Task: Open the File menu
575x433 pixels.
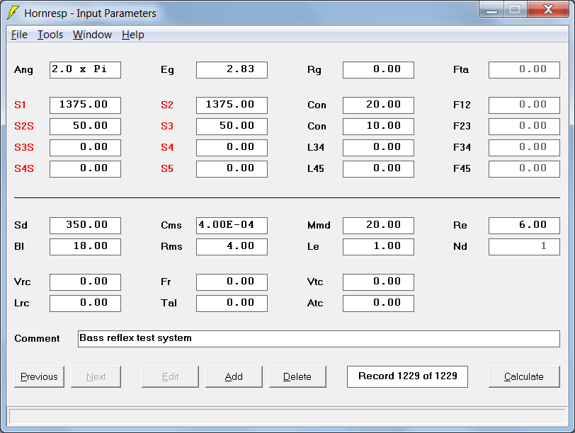Action: 19,35
